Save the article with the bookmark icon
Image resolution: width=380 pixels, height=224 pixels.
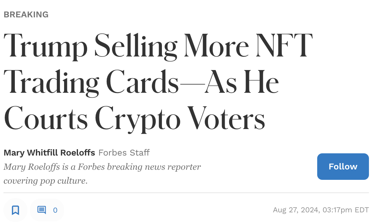15,210
